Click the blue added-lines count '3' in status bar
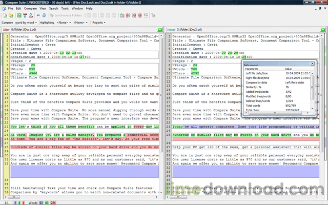This screenshot has height=205, width=328. 15,203
